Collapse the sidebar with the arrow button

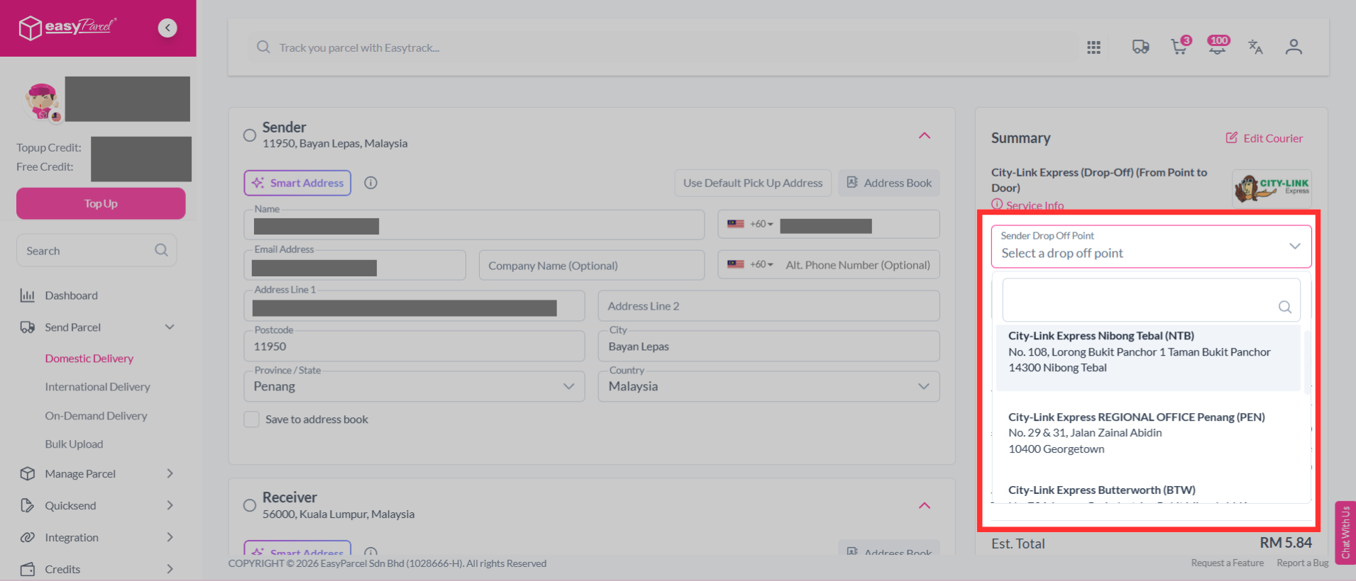(167, 28)
